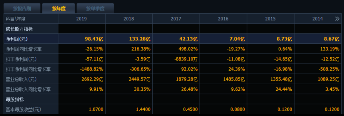Click the 2016 year header
Image resolution: width=344 pixels, height=116 pixels.
(223, 19)
